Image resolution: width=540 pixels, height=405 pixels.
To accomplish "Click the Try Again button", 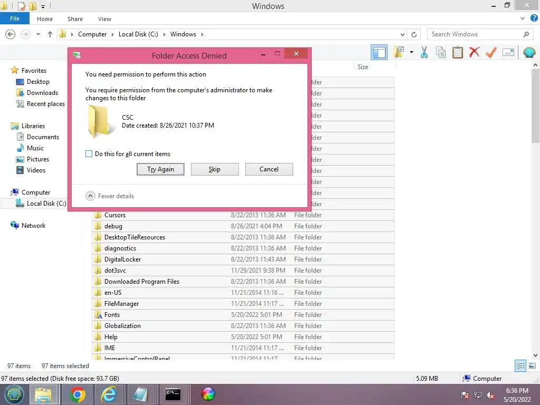I will coord(160,169).
